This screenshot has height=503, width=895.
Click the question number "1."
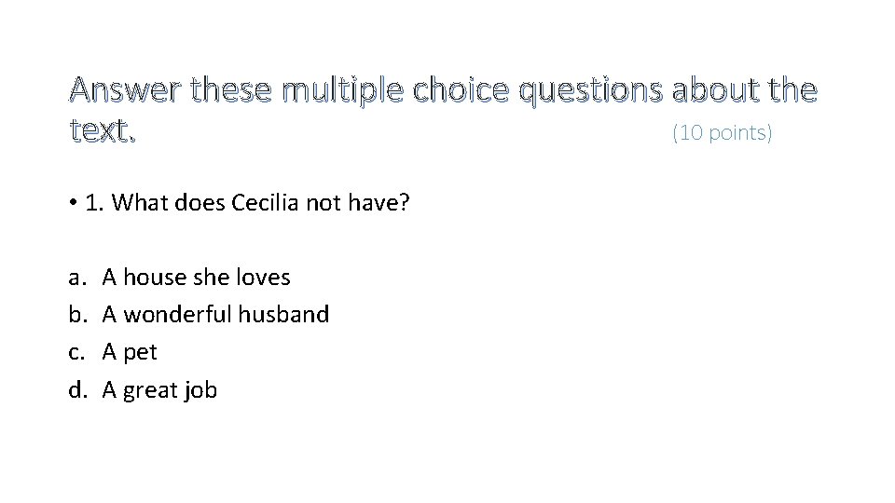(94, 203)
